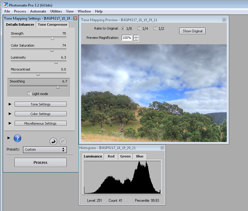Click the Photomatix Pro app icon in title bar
The height and width of the screenshot is (211, 248).
pos(5,5)
